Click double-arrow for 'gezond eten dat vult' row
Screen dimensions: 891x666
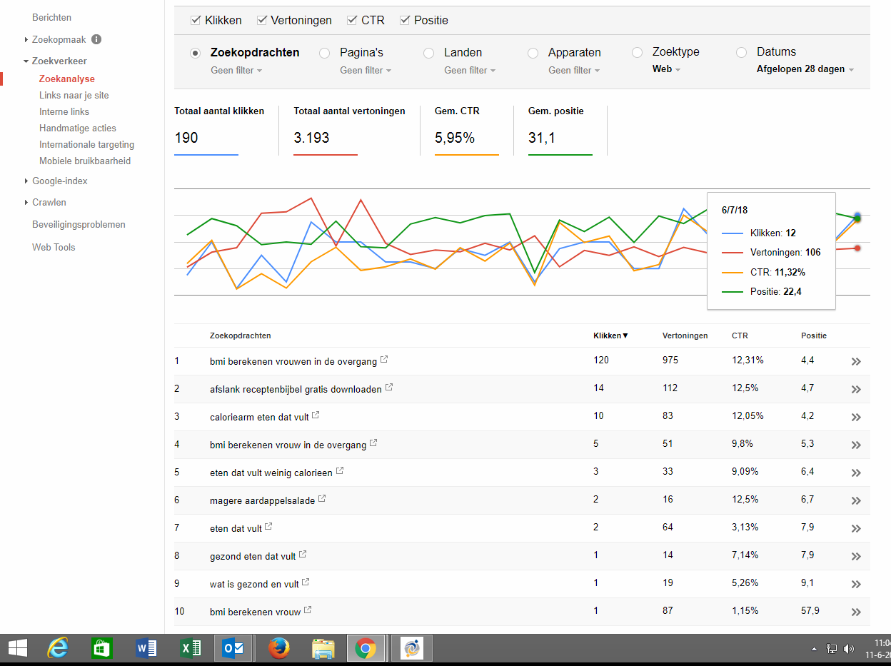(856, 557)
